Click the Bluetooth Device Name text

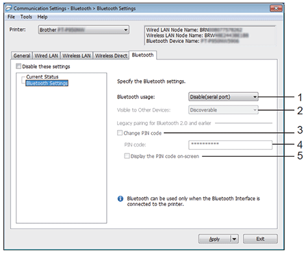coord(192,41)
